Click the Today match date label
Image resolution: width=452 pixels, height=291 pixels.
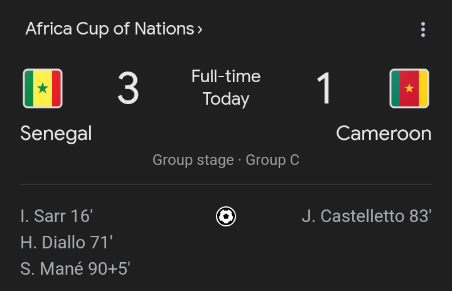pyautogui.click(x=226, y=99)
